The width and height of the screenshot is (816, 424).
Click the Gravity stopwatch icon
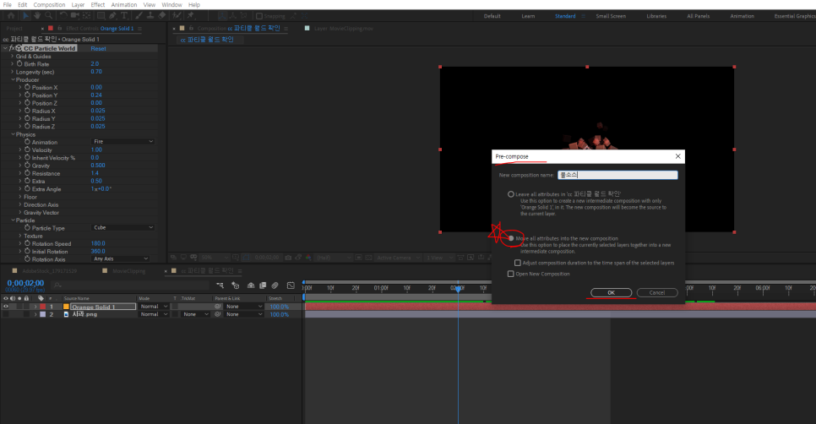(27, 165)
